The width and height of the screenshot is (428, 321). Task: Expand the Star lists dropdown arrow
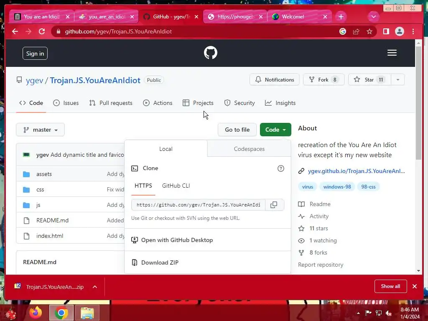pos(398,80)
